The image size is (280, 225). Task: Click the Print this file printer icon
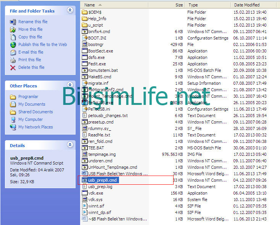coord(13,60)
